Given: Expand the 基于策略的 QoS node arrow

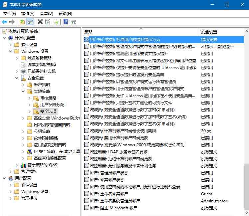Looking at the screenshot, I should (x=17, y=165).
